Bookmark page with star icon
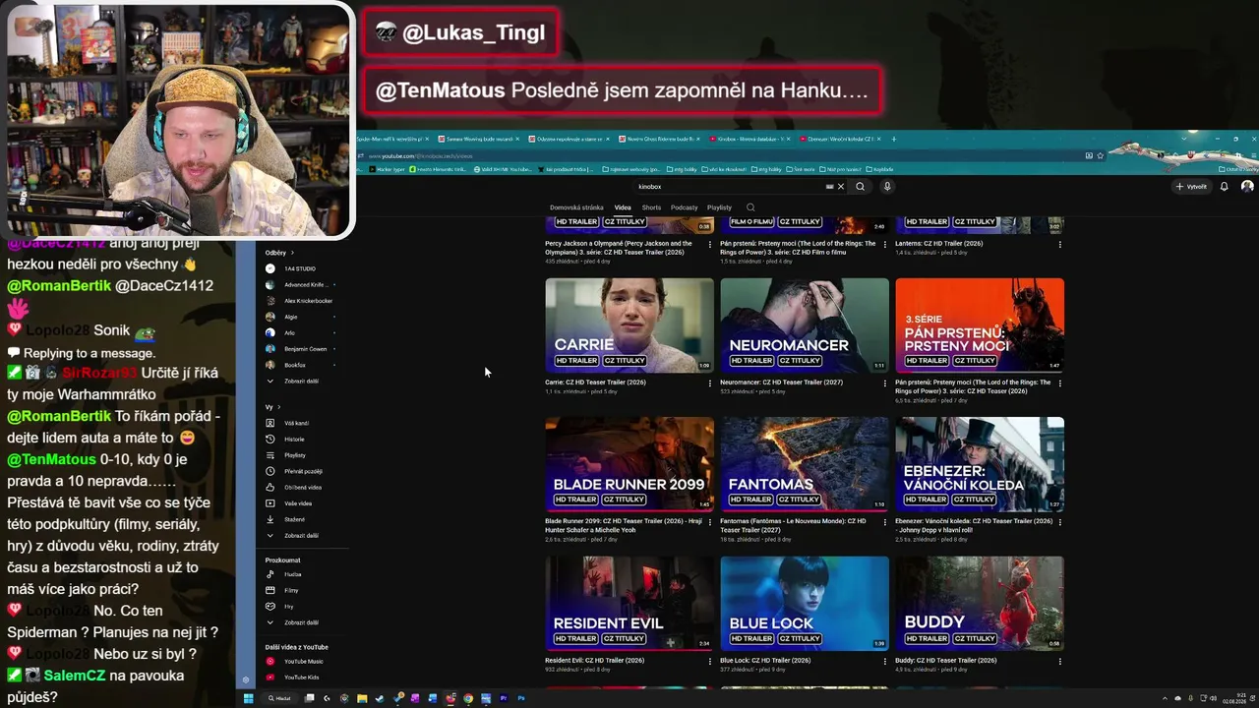The image size is (1259, 708). coord(1100,155)
